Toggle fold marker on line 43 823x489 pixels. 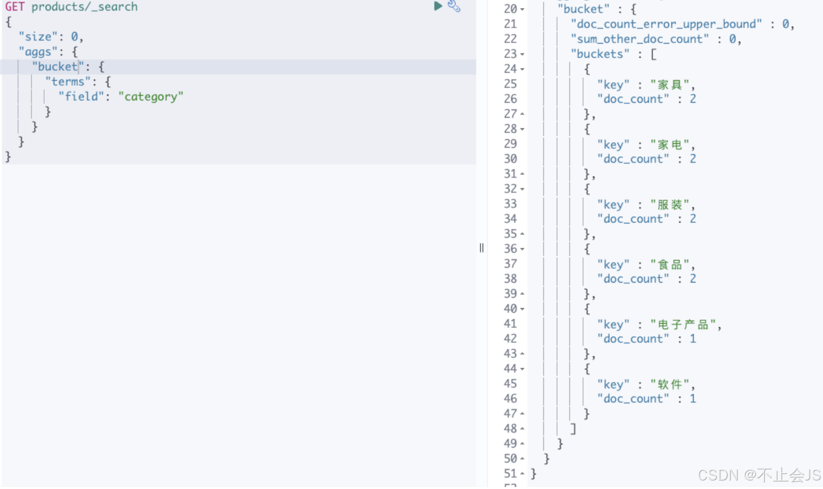522,354
